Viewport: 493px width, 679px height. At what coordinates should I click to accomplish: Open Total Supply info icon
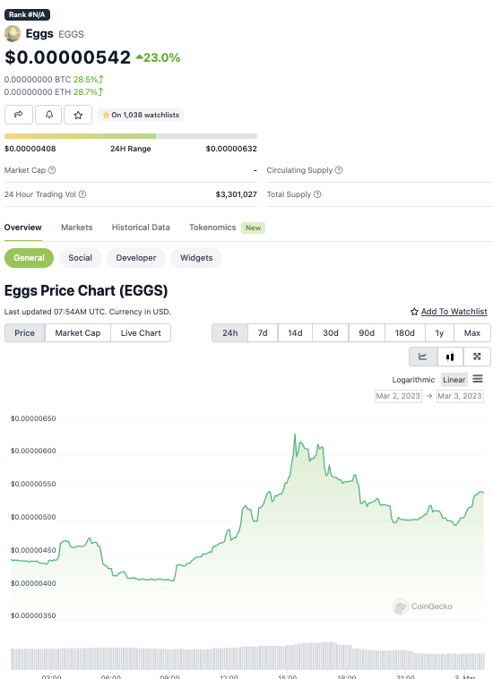317,194
